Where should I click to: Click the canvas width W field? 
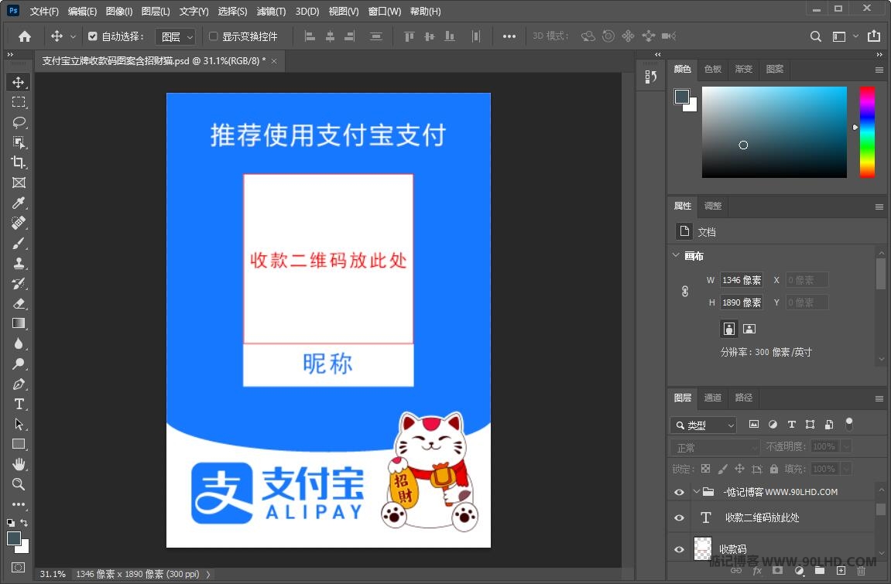(x=742, y=280)
